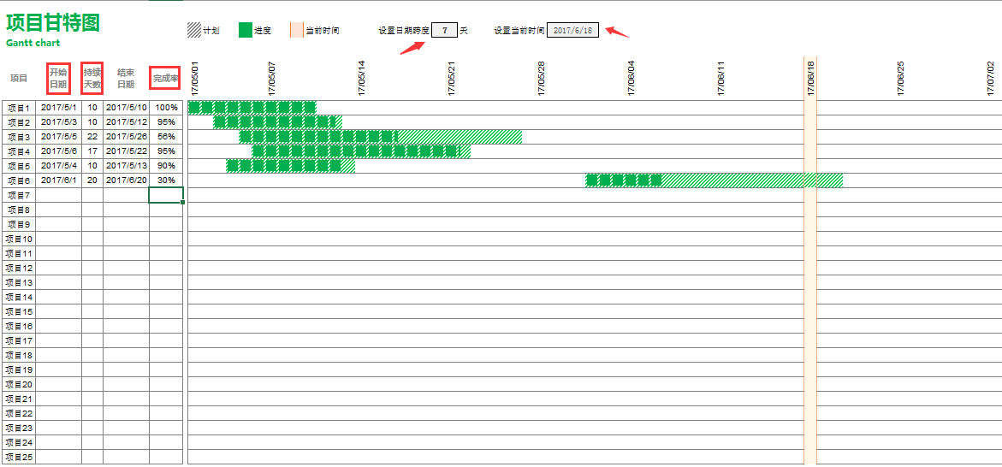
Task: Click the 17/06/18 current-time date label
Action: pos(811,80)
